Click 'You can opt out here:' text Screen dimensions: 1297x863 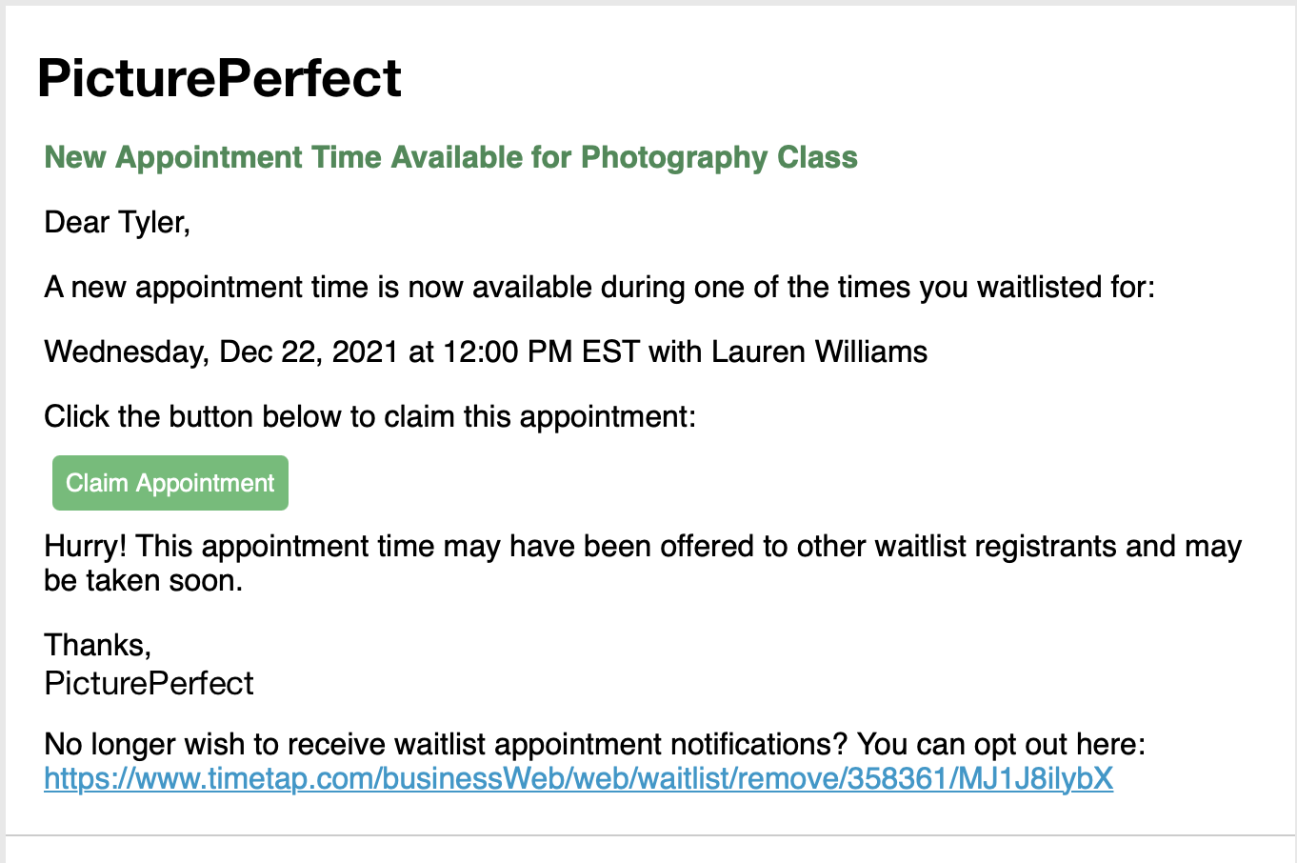pyautogui.click(x=1001, y=744)
